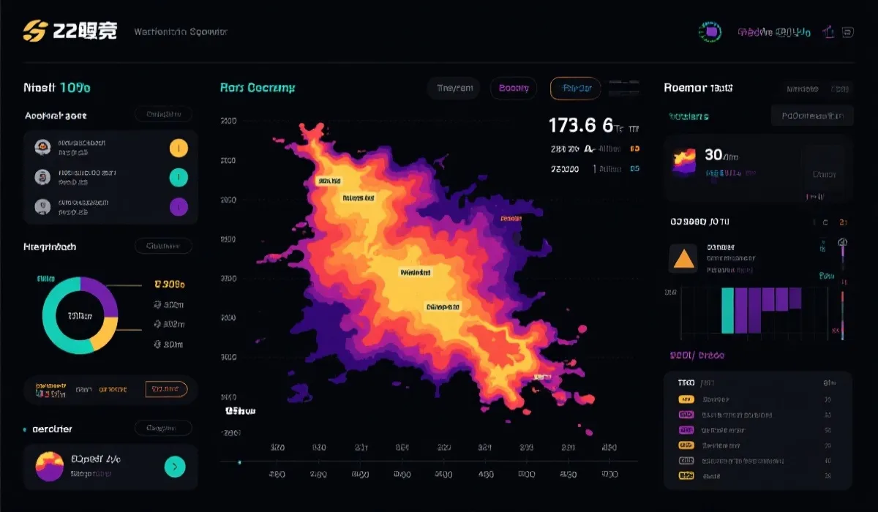Open the grey dropdown box below right panel title

pos(812,116)
